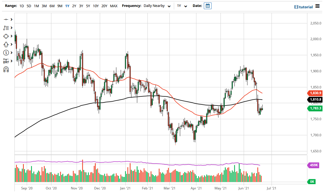Switch range to 3Y
The image size is (325, 193).
[x=81, y=6]
